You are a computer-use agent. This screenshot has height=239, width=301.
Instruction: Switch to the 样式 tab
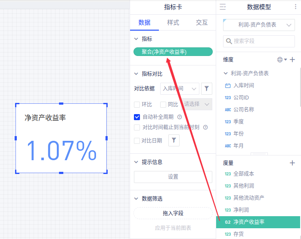pyautogui.click(x=173, y=23)
